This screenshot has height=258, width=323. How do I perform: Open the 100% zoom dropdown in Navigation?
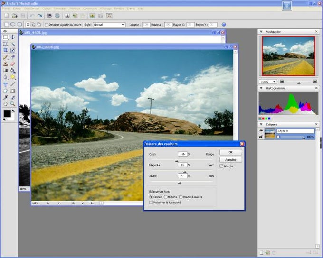pyautogui.click(x=274, y=82)
